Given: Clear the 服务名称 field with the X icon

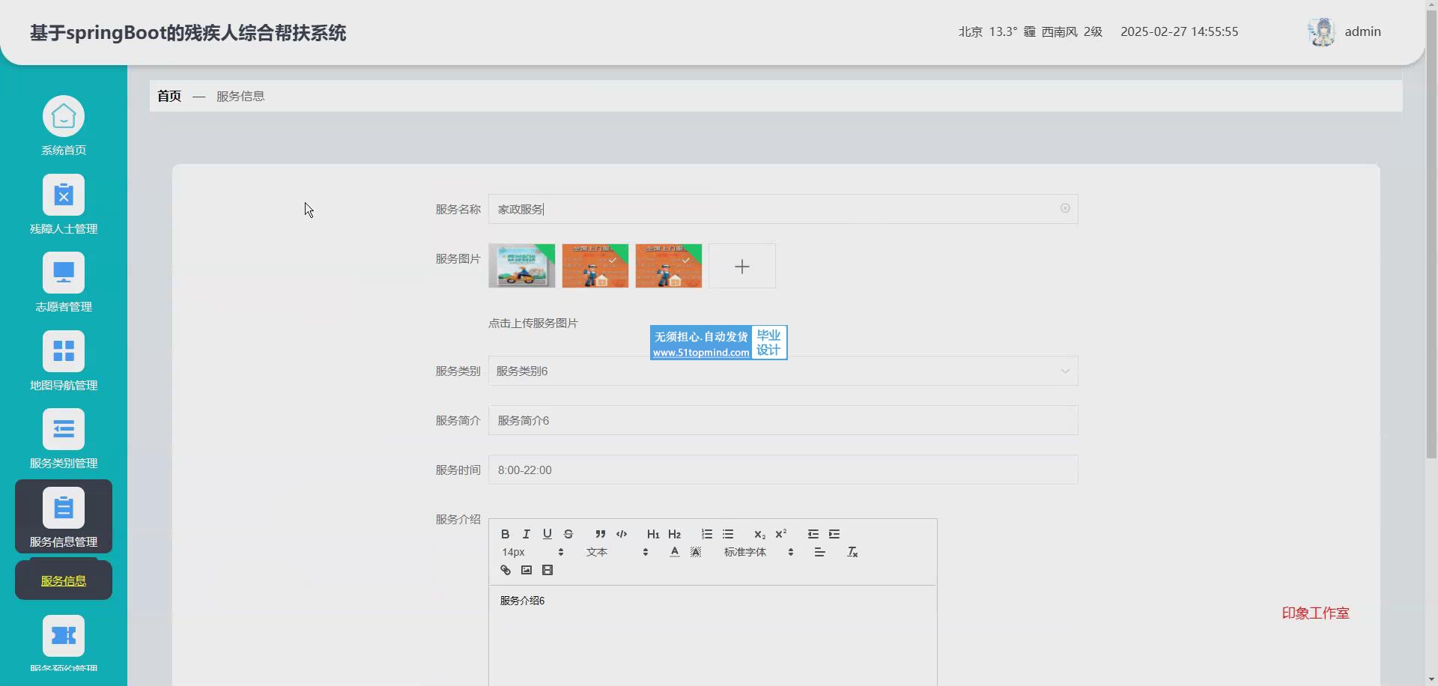Looking at the screenshot, I should (1064, 208).
